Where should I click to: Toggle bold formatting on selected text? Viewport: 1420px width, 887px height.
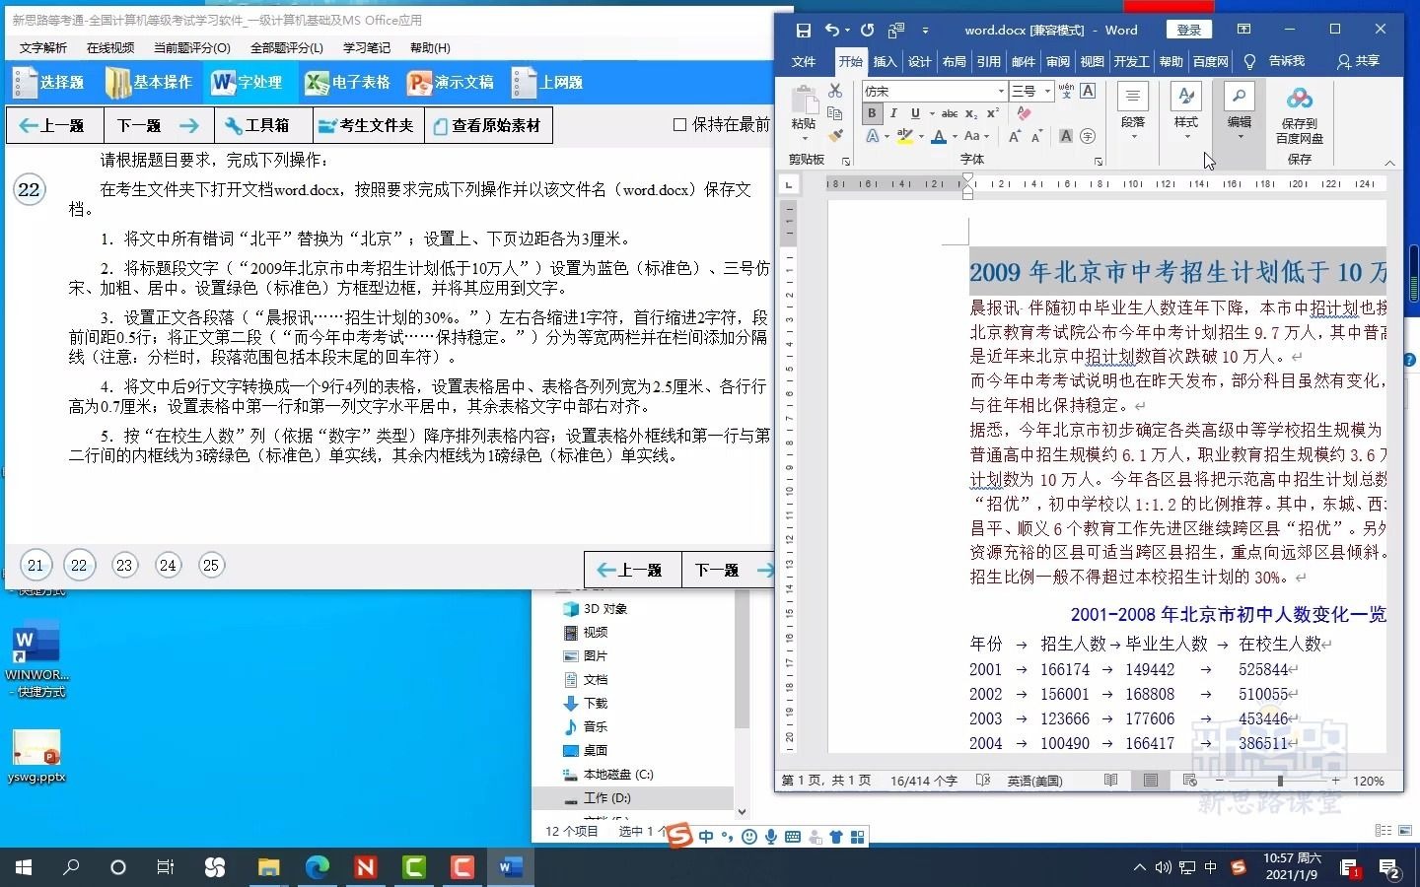pyautogui.click(x=872, y=113)
